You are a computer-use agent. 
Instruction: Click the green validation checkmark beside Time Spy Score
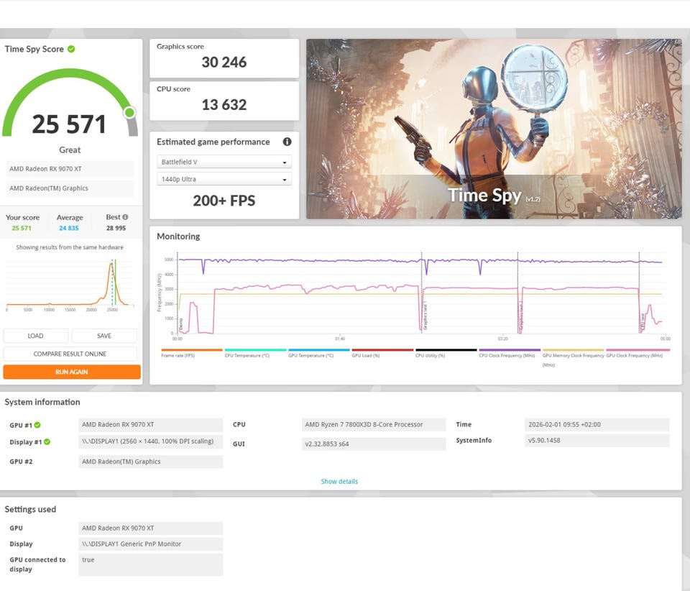(71, 49)
